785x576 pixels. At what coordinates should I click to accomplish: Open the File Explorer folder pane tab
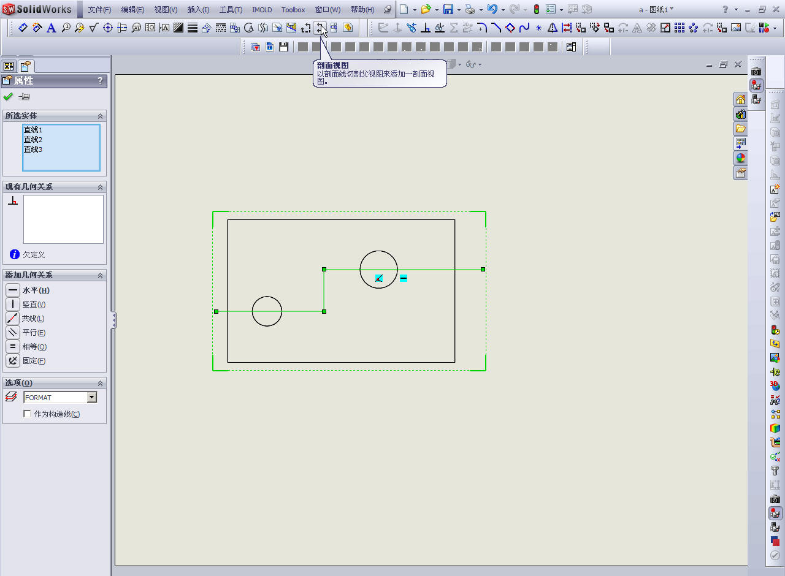click(741, 129)
